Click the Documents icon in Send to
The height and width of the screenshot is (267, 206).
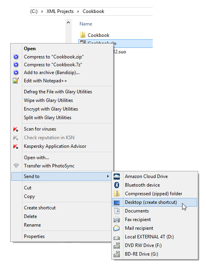pos(117,211)
